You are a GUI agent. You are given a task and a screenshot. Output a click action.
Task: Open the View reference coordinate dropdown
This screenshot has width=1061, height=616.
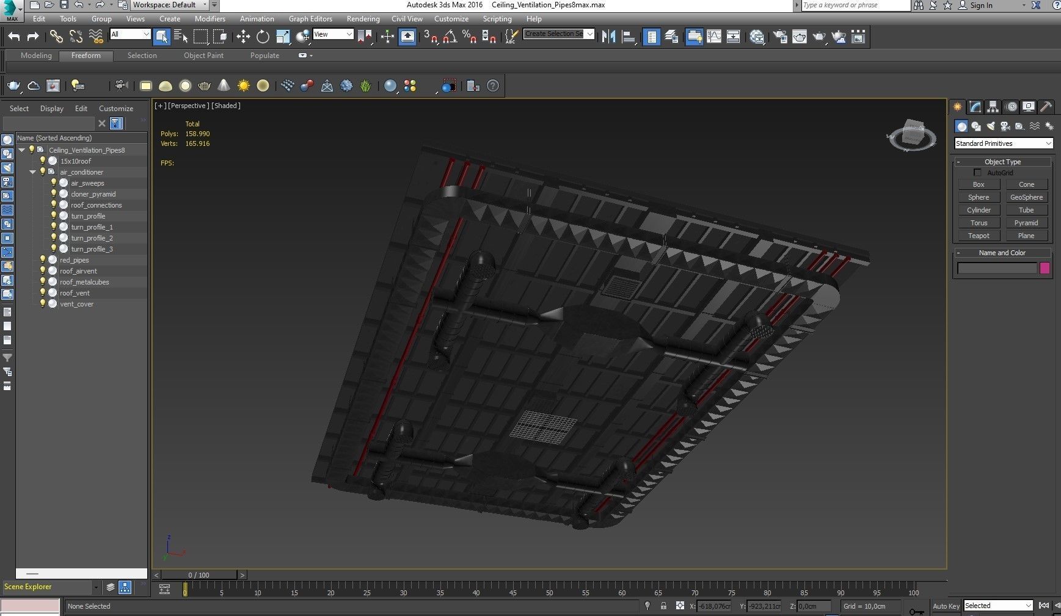tap(333, 34)
